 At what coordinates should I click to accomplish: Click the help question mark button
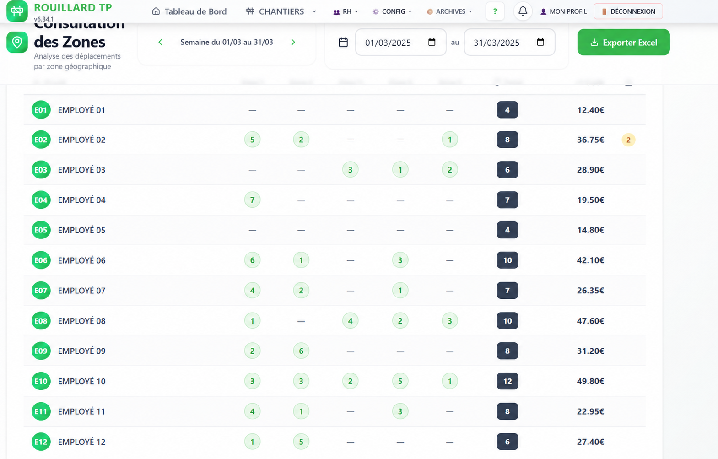click(495, 11)
